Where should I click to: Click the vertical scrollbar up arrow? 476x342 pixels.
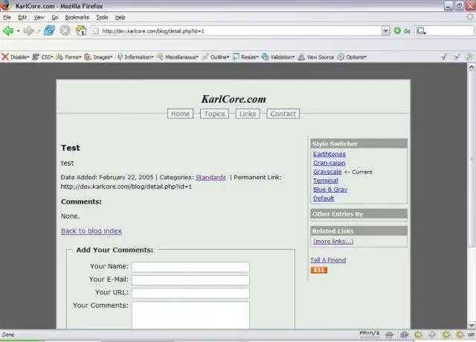[472, 67]
